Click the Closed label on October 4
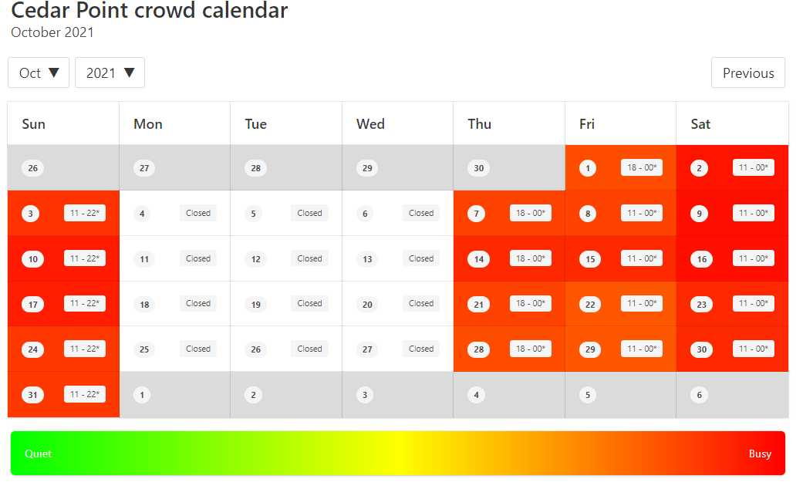This screenshot has width=803, height=489. point(198,213)
